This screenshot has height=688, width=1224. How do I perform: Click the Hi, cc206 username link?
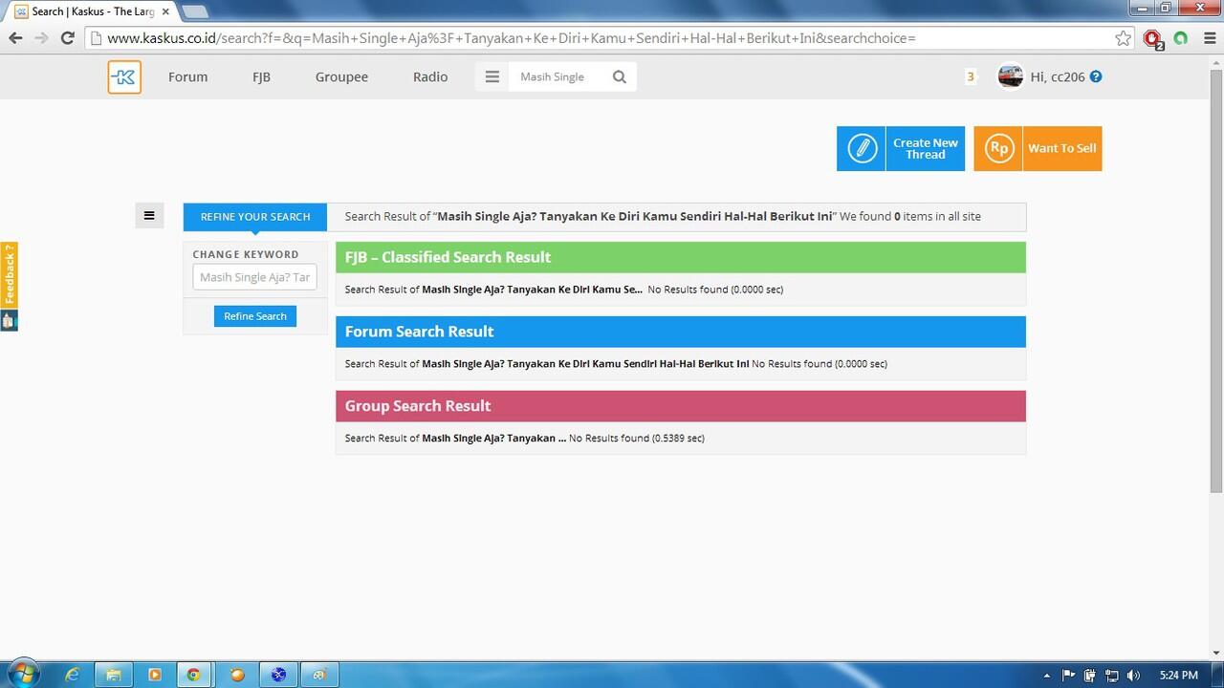[1058, 77]
